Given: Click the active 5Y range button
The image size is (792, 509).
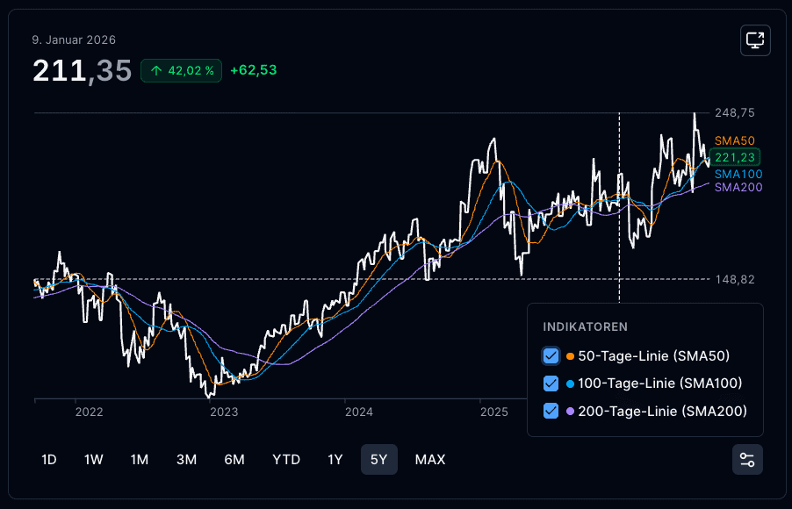Looking at the screenshot, I should 378,460.
